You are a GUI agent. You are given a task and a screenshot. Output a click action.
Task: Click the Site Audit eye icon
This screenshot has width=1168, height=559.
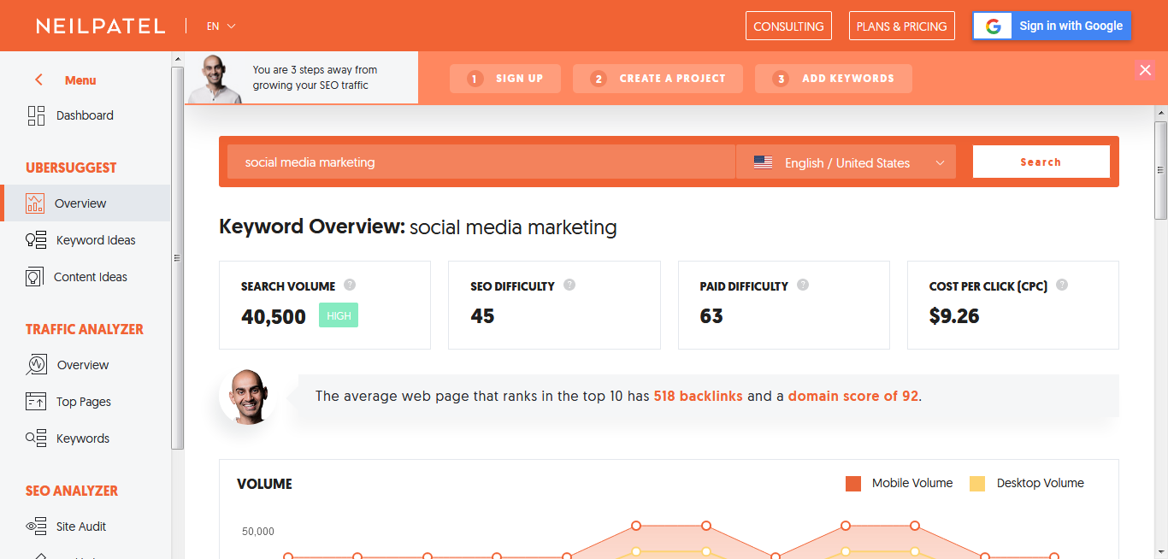click(x=36, y=527)
